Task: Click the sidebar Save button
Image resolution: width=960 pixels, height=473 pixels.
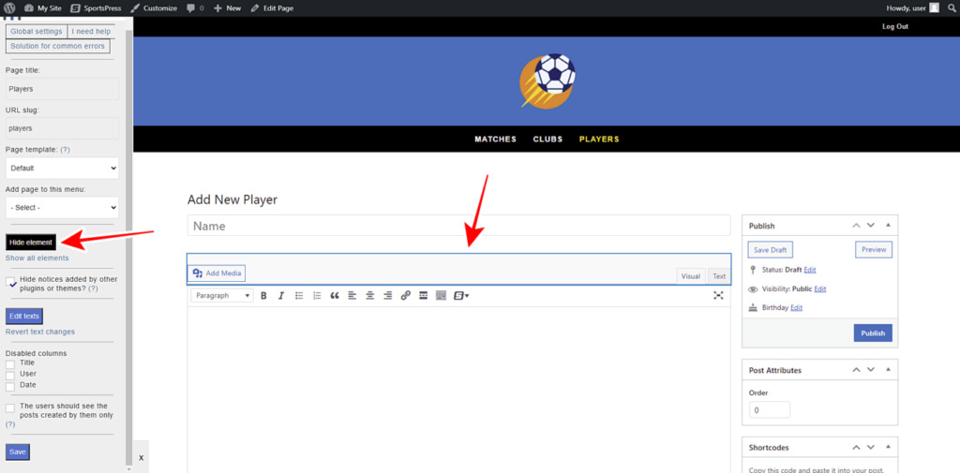Action: click(x=17, y=452)
